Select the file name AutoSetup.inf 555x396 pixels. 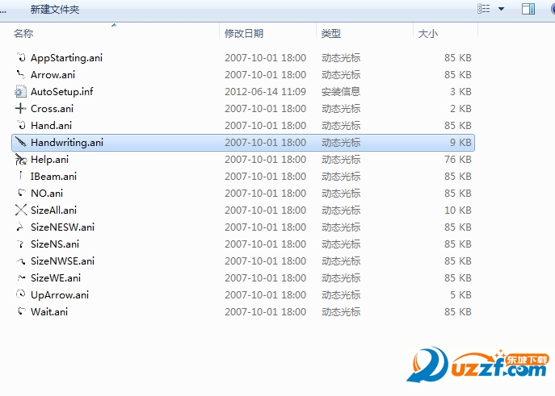[x=62, y=91]
